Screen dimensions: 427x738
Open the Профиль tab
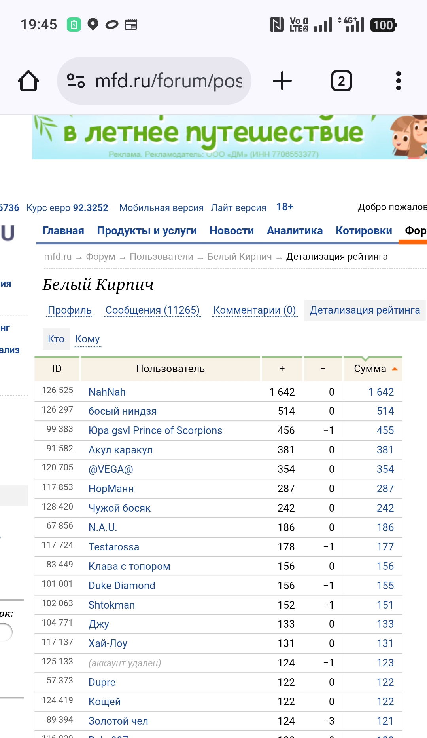[70, 310]
